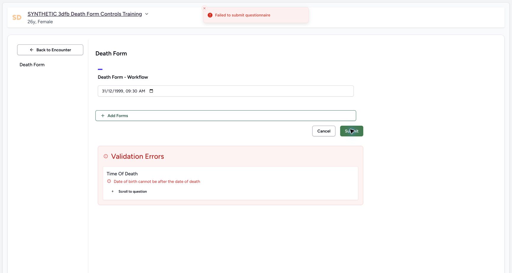512x273 pixels.
Task: Select Death Form in the sidebar
Action: pos(32,65)
